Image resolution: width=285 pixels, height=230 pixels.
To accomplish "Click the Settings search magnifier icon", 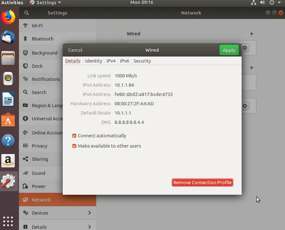I will pos(26,13).
